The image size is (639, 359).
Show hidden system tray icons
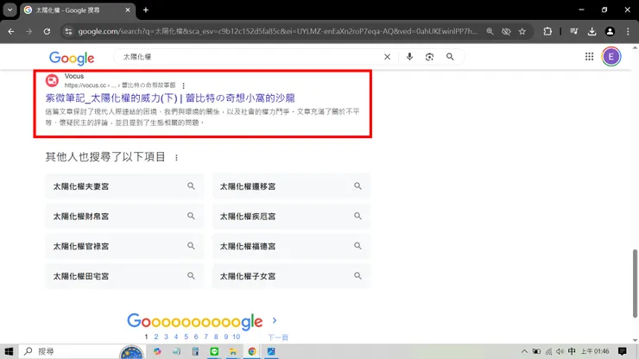coord(524,351)
